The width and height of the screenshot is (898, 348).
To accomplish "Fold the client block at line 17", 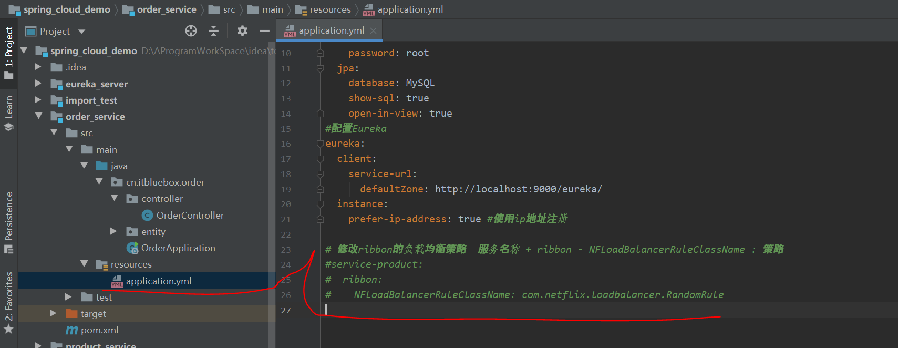I will coord(320,159).
